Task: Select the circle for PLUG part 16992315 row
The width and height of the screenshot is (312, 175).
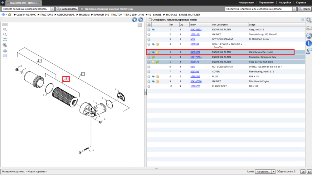Action: point(149,76)
